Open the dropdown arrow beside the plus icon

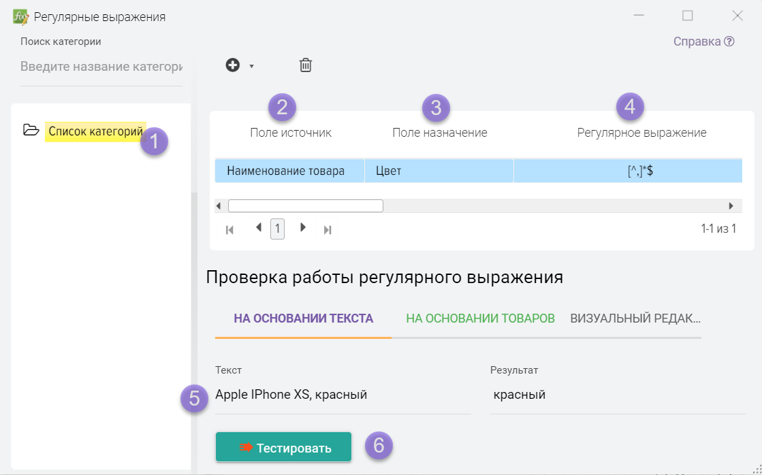coord(251,66)
